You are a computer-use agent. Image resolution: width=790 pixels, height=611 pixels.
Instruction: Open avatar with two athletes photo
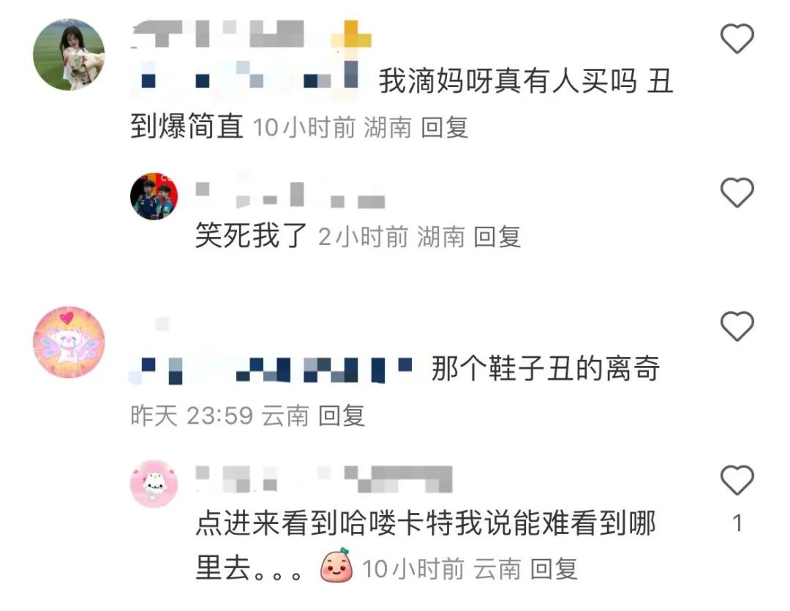[154, 196]
